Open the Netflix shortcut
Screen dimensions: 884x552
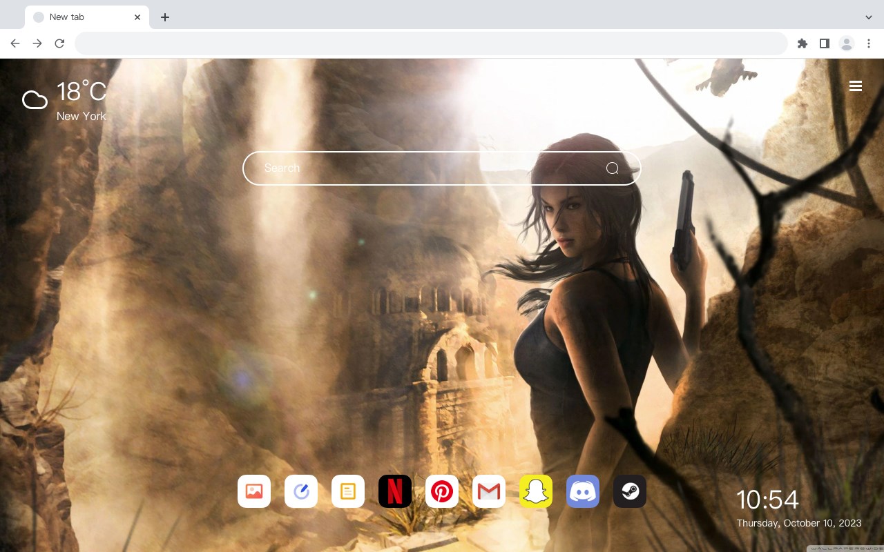pos(395,491)
